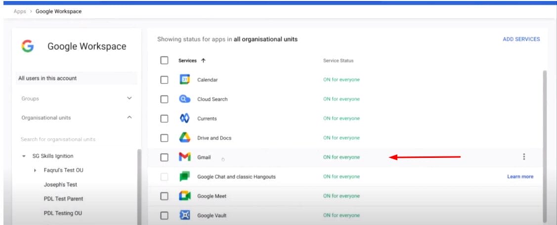
Task: Click the Cloud Search service icon
Action: [x=184, y=99]
